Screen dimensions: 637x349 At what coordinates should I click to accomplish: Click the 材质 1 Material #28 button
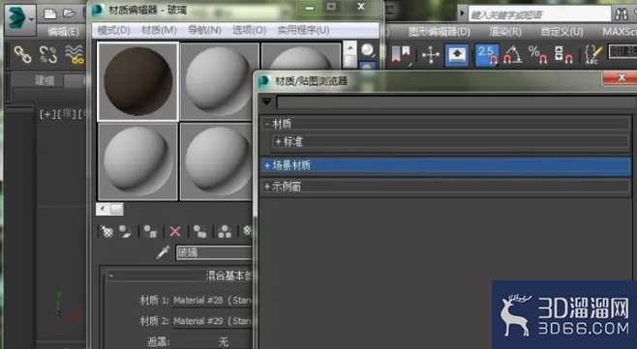click(212, 301)
